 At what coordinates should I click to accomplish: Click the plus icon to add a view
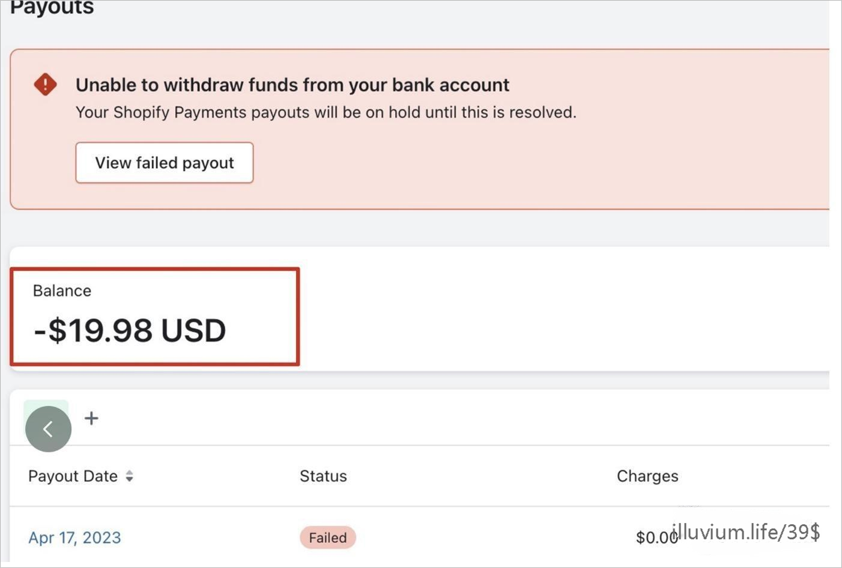click(x=91, y=418)
